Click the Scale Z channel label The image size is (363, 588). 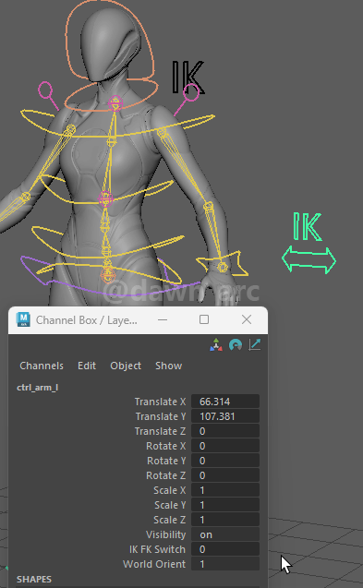(169, 520)
